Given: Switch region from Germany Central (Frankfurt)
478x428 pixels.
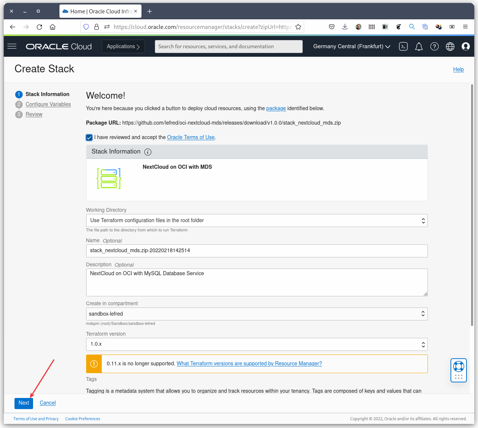Looking at the screenshot, I should [351, 46].
